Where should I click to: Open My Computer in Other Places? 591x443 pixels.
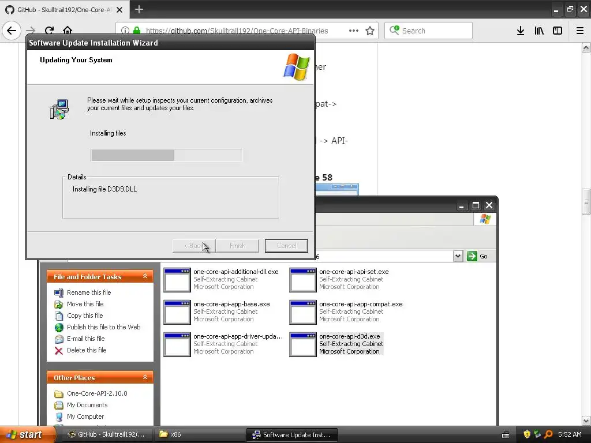[85, 416]
